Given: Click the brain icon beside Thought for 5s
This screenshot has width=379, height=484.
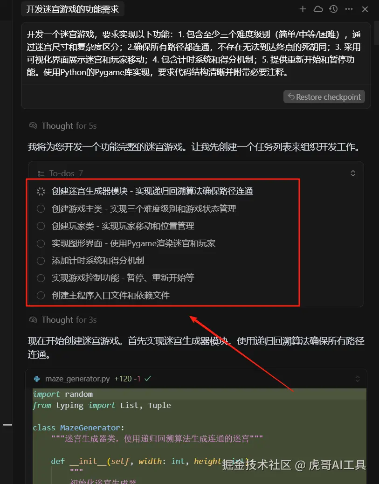Looking at the screenshot, I should pos(33,125).
